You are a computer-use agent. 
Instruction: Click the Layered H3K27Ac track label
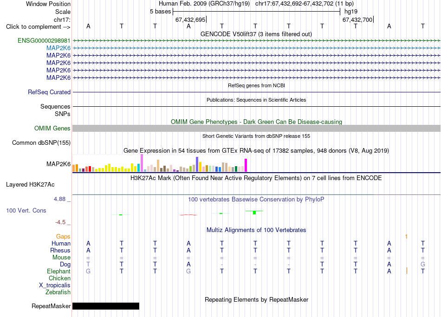click(x=30, y=185)
